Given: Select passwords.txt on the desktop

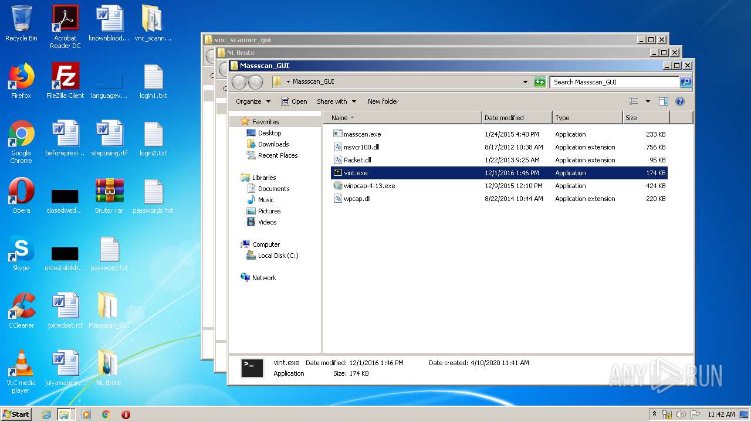Looking at the screenshot, I should pos(153,196).
